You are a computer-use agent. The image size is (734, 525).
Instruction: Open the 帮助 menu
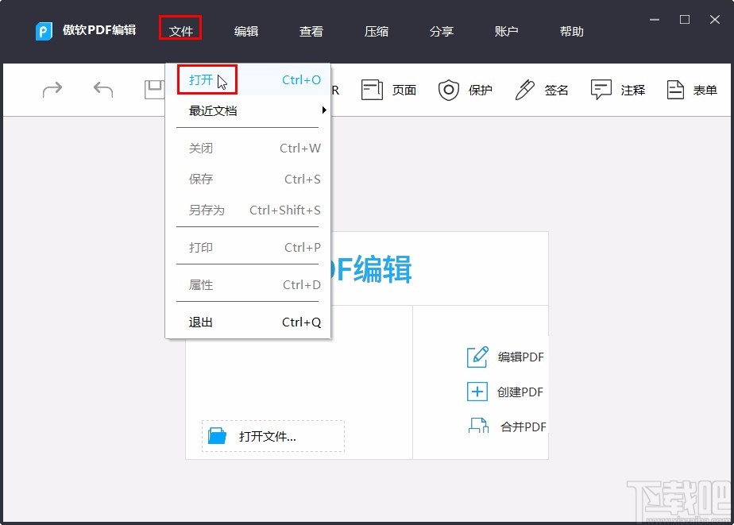tap(571, 32)
